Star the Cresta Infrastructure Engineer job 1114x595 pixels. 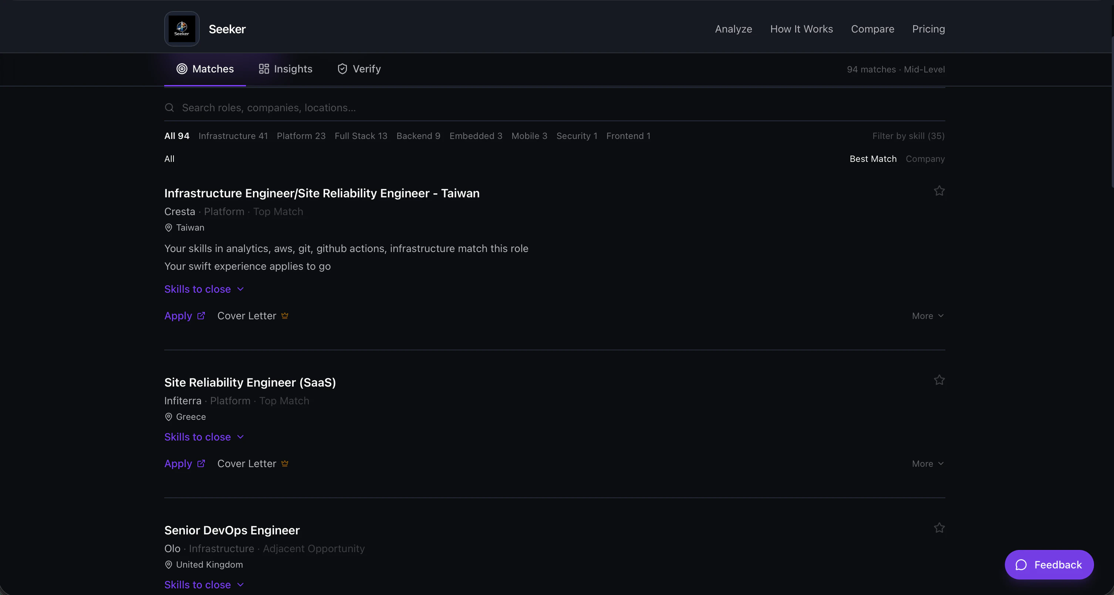click(x=939, y=191)
